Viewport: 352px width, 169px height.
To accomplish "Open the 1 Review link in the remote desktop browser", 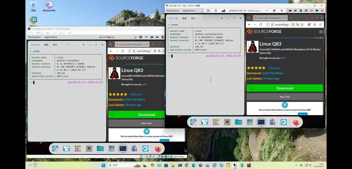I will [274, 68].
